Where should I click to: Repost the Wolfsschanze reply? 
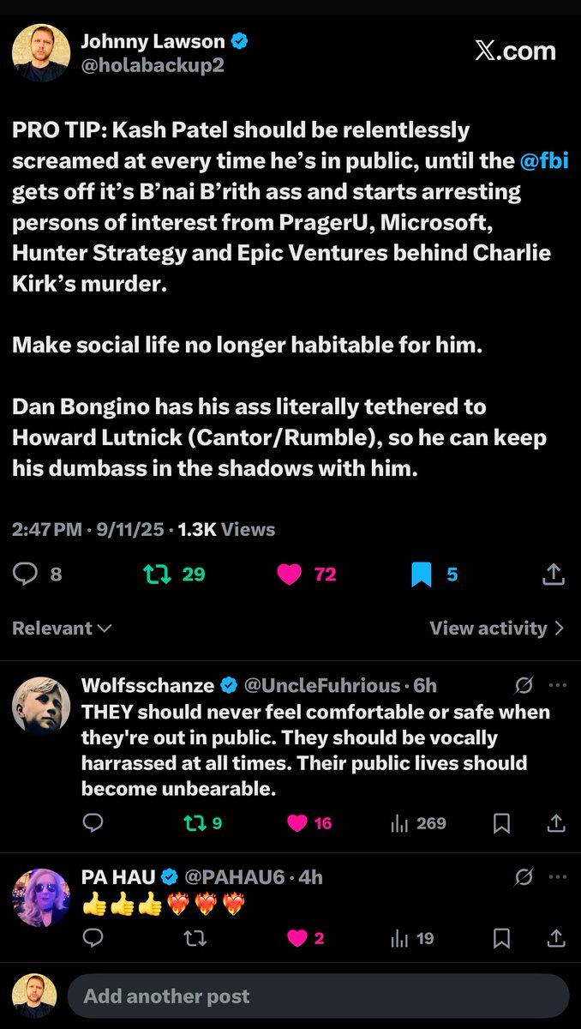(x=195, y=823)
